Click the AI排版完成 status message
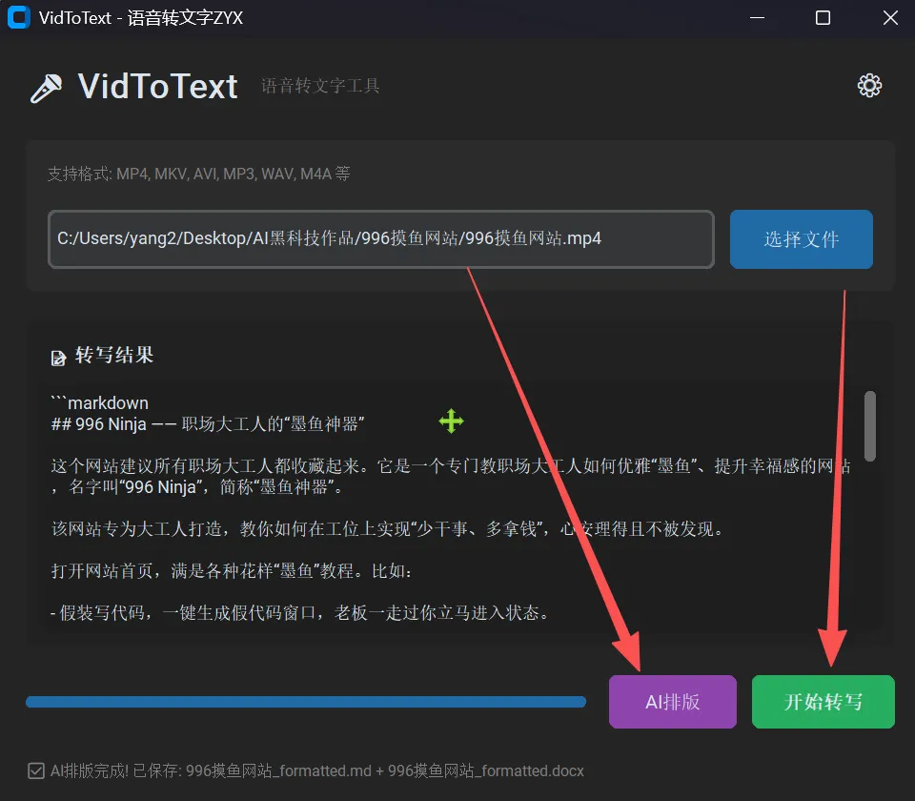The image size is (915, 801). coord(316,771)
